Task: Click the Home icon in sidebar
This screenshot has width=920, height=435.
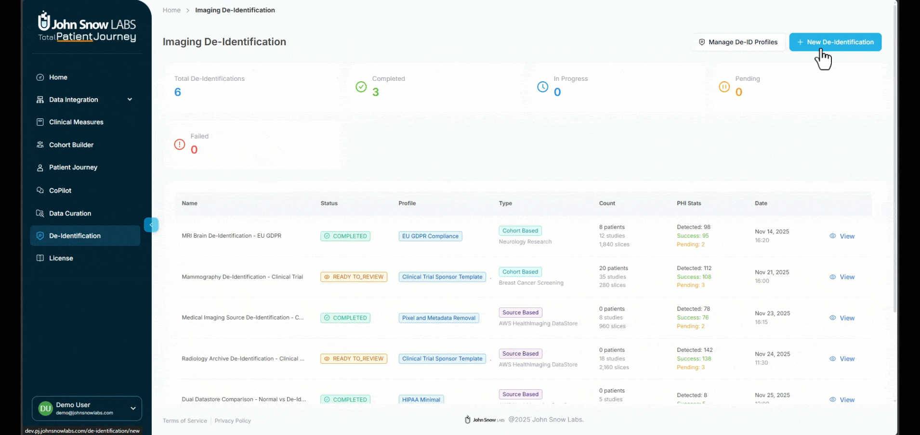Action: pyautogui.click(x=40, y=77)
